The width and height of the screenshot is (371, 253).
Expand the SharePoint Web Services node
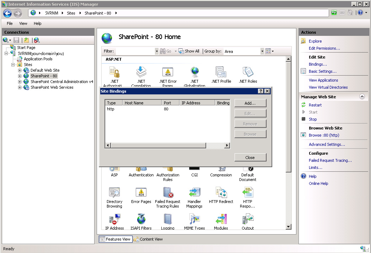coord(20,87)
